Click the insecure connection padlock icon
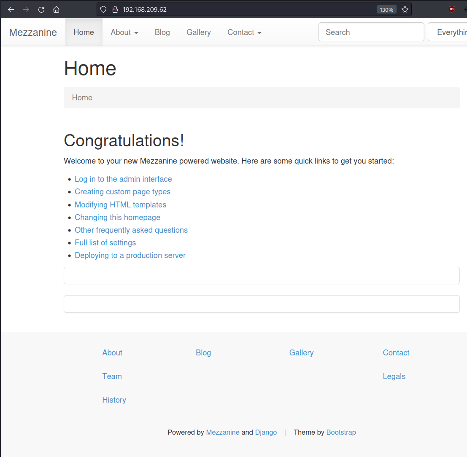Image resolution: width=467 pixels, height=457 pixels. tap(114, 9)
